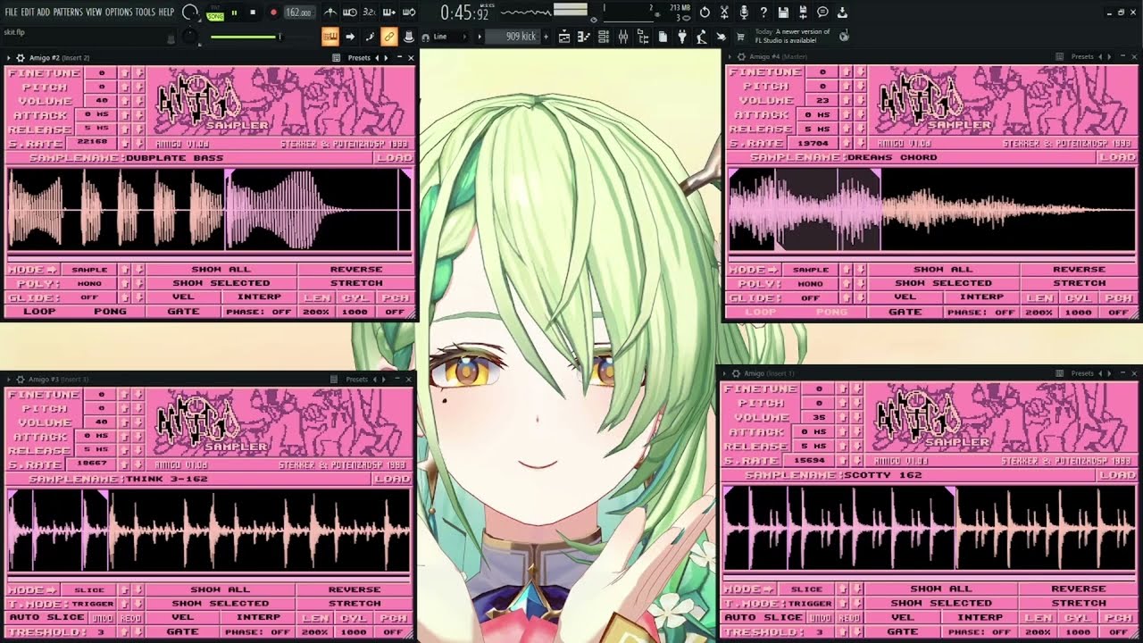Toggle the highlighted link/multilink controllers icon
This screenshot has width=1143, height=643.
tap(389, 37)
